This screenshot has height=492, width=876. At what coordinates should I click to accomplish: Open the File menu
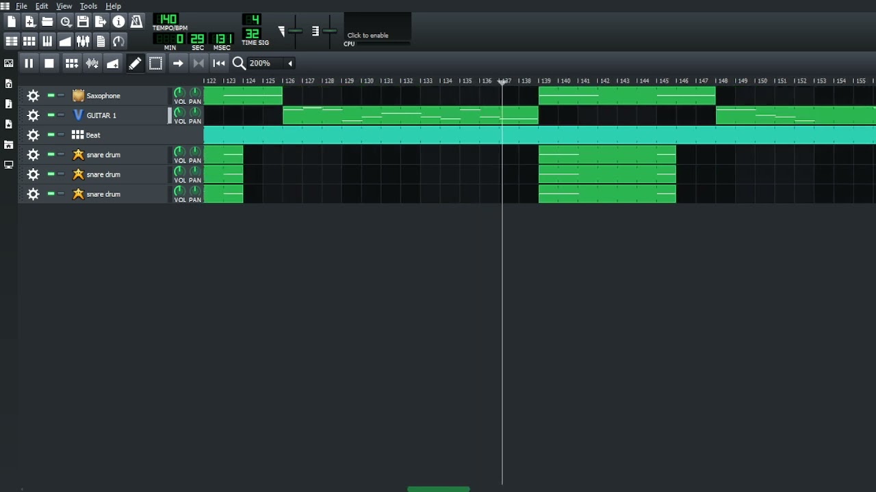pyautogui.click(x=21, y=6)
